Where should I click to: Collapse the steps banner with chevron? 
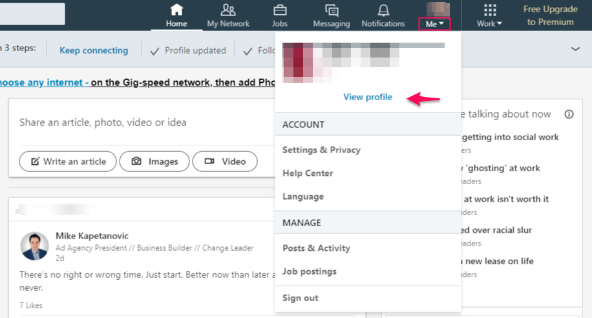tap(575, 49)
